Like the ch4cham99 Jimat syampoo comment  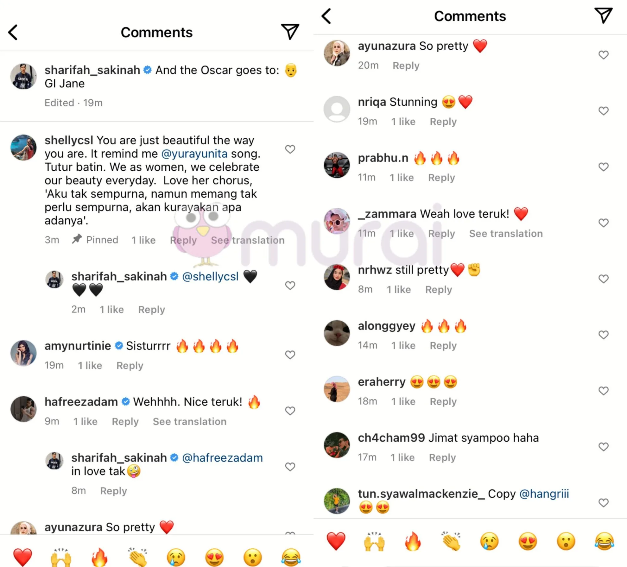click(604, 447)
